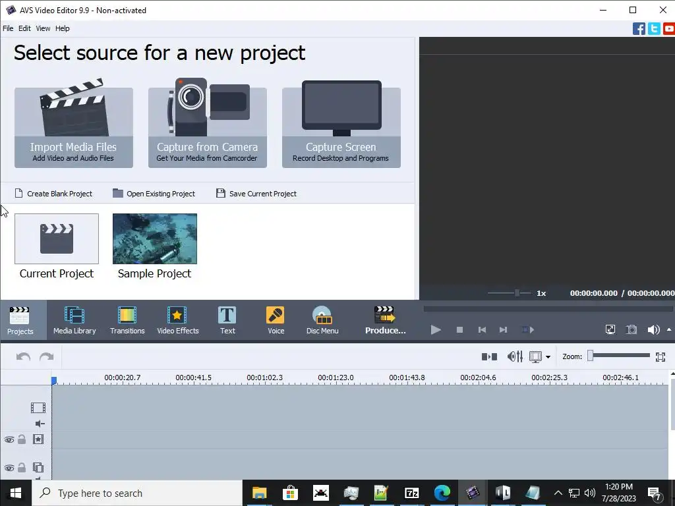Click the blue timeline playhead marker
Image resolution: width=675 pixels, height=506 pixels.
pyautogui.click(x=54, y=380)
